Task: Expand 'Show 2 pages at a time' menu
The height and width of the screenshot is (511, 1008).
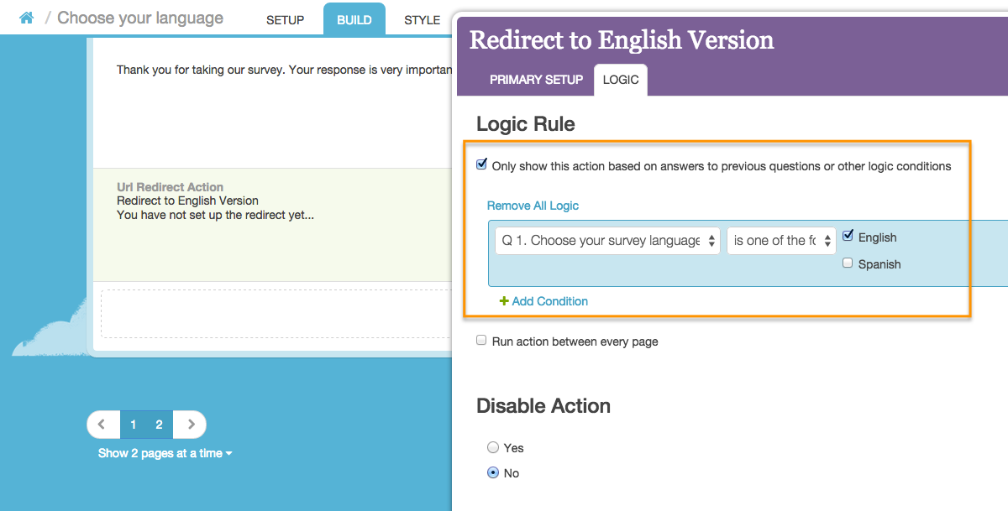Action: 165,453
